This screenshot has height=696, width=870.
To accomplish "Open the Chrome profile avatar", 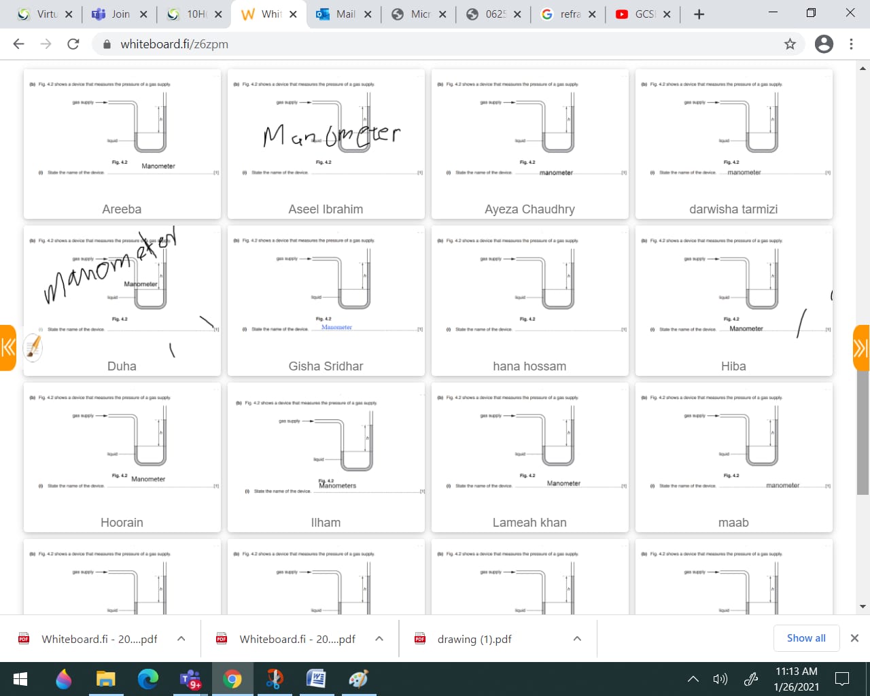I will [824, 43].
